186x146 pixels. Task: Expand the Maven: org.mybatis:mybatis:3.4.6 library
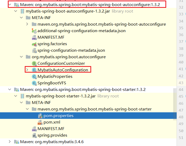click(x=10, y=142)
